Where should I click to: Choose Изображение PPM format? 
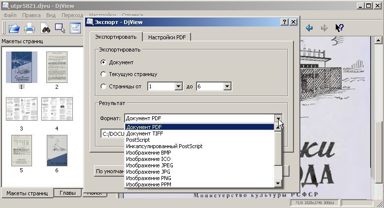tap(199, 184)
